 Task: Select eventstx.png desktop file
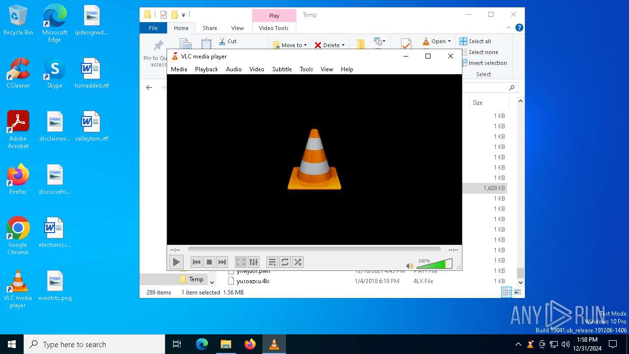coord(55,286)
